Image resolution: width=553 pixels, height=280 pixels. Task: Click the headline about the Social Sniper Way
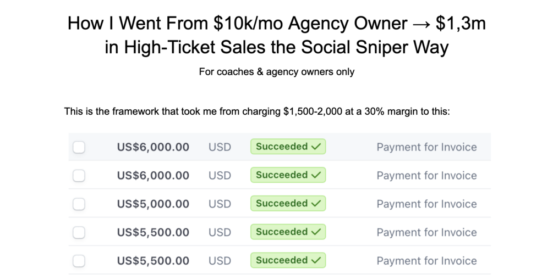click(276, 35)
